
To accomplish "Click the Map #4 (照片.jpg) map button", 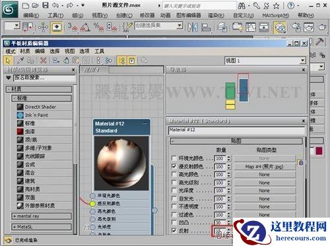I will [265, 166].
